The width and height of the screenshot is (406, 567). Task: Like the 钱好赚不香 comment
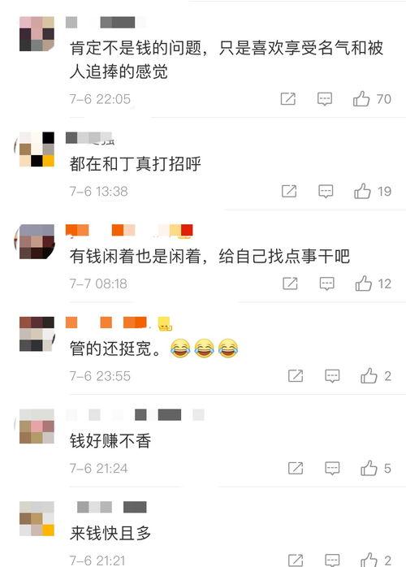(369, 468)
